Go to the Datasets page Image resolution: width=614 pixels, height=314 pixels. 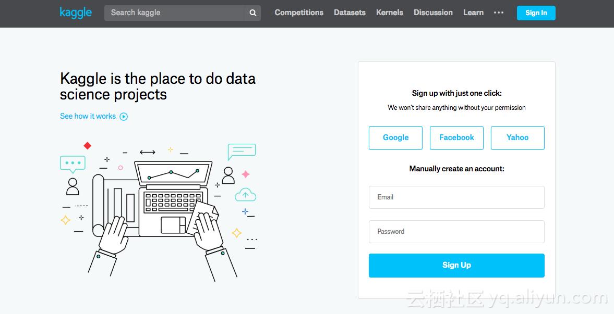click(350, 12)
